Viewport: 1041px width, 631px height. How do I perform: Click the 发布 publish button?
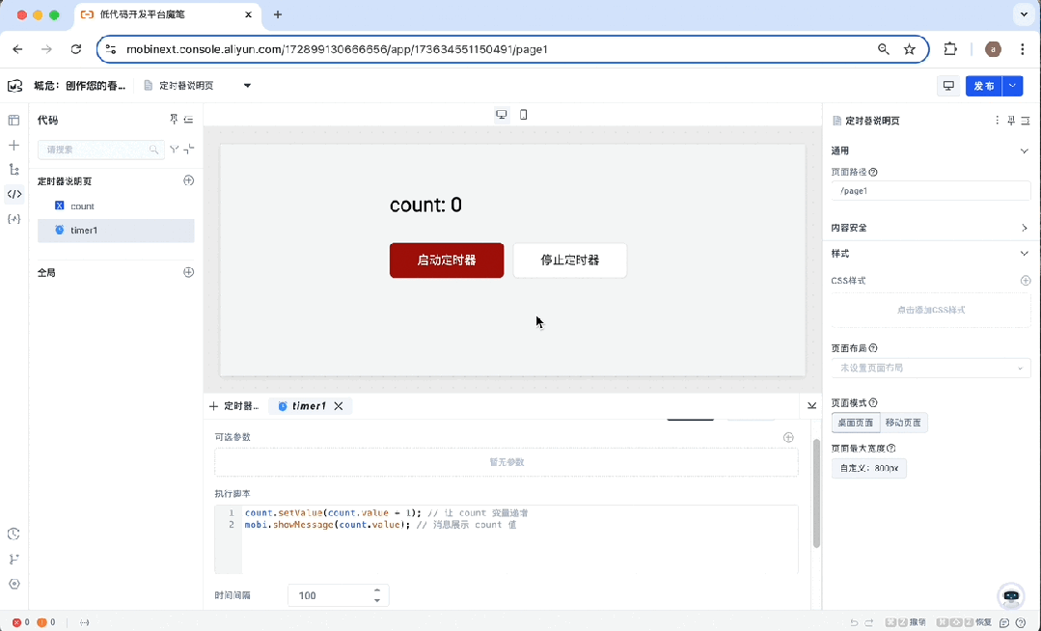point(984,86)
